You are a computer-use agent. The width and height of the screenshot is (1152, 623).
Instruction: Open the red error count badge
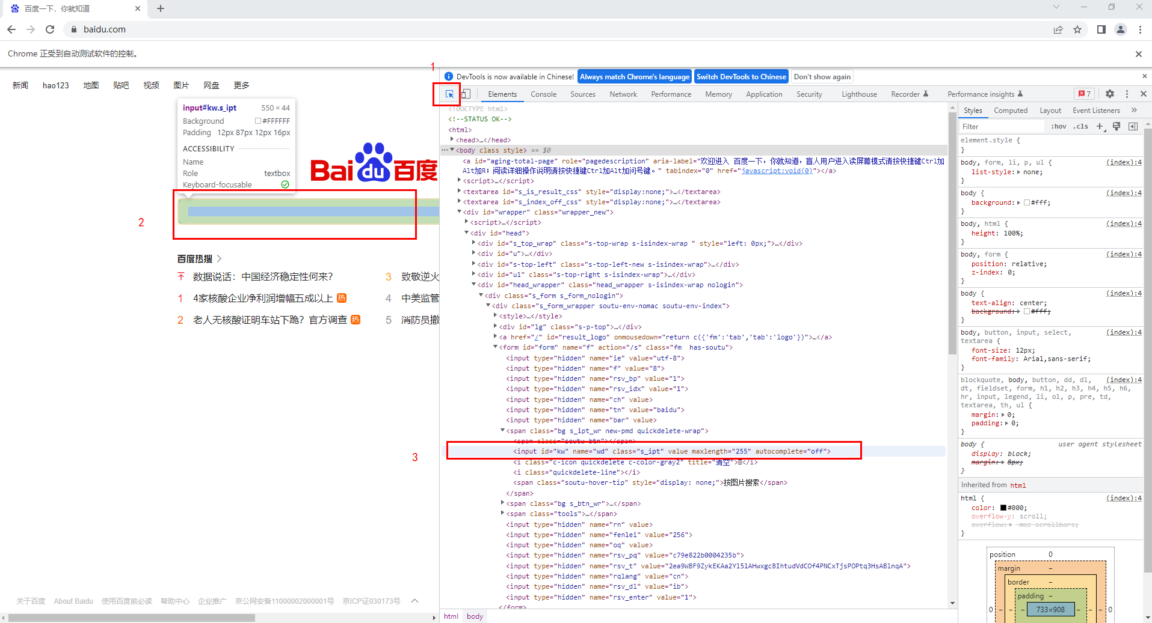1085,94
